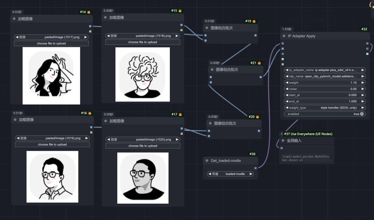
Task: Open the ip_adapter_name model dropdown
Action: [x=325, y=70]
